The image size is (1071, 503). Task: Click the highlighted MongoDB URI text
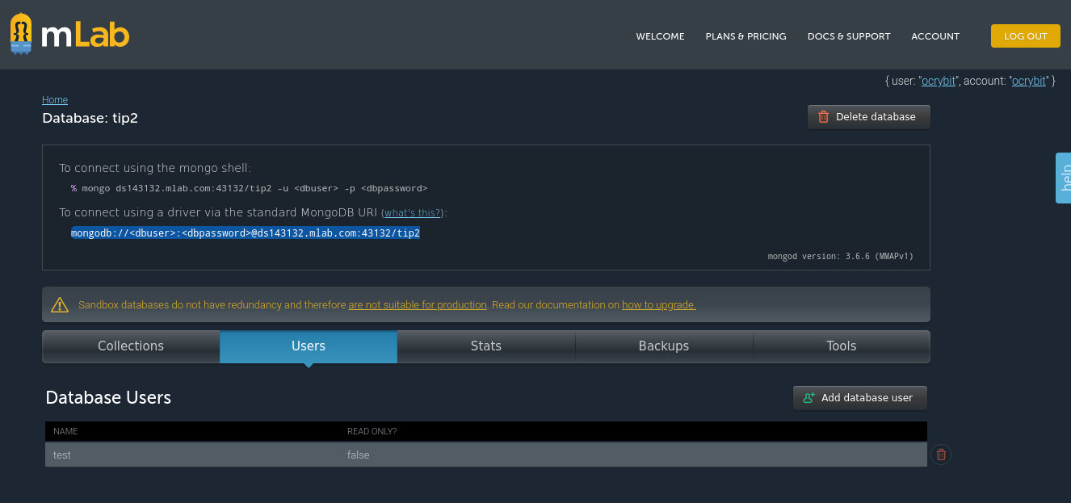(x=246, y=233)
